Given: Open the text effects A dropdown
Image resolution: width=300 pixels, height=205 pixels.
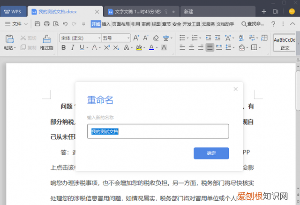Looking at the screenshot, I should pyautogui.click(x=131, y=48).
